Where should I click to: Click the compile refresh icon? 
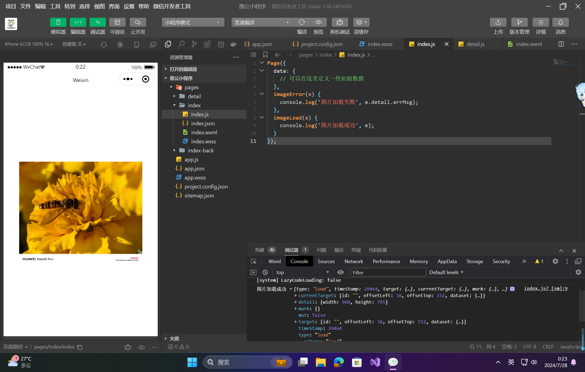click(302, 22)
